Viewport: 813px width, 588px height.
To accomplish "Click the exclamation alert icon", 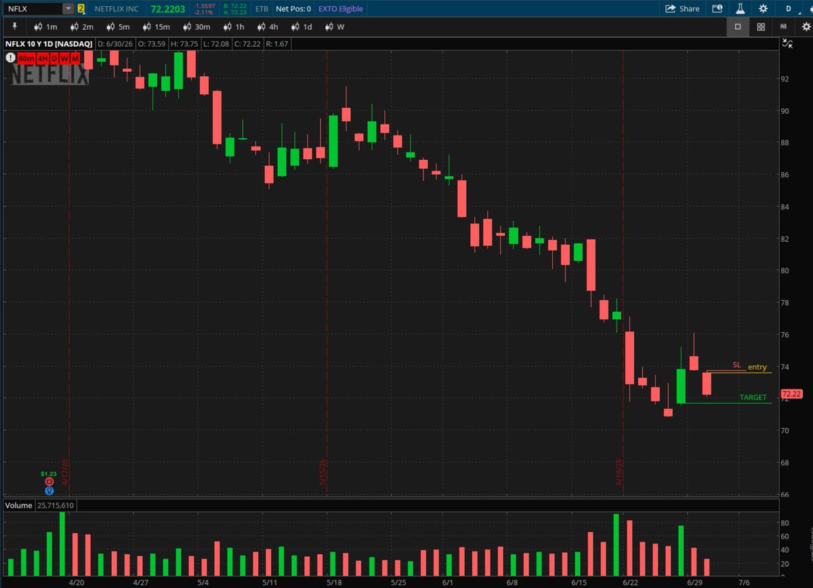I will tap(12, 58).
